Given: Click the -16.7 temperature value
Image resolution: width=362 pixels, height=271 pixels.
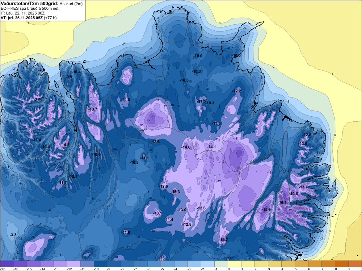Looking at the screenshot, I should tap(223, 239).
